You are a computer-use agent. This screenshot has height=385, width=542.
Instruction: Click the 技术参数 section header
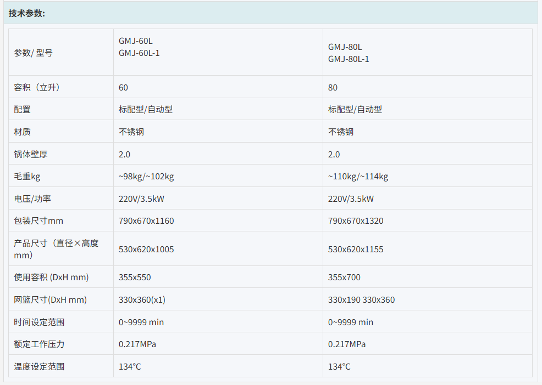coord(27,13)
